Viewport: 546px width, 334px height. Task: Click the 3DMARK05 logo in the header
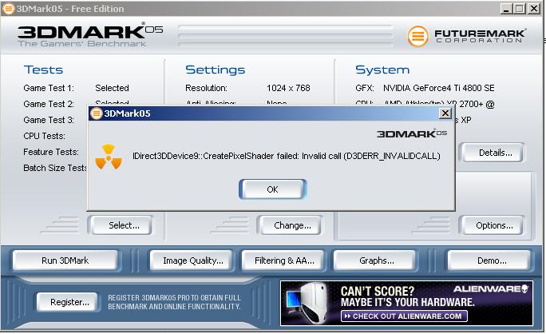[x=90, y=34]
